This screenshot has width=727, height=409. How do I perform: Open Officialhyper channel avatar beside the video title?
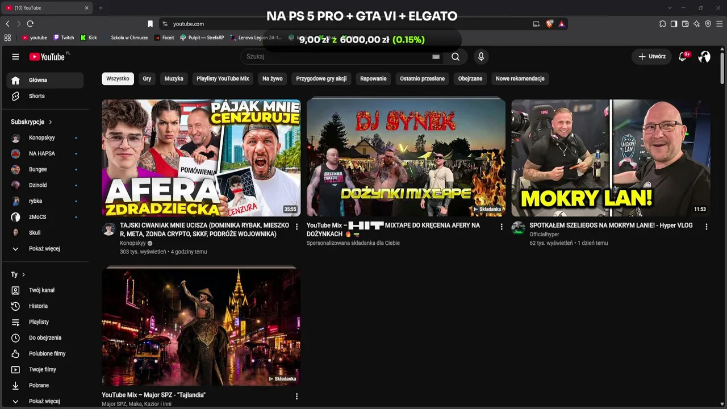[x=518, y=228]
